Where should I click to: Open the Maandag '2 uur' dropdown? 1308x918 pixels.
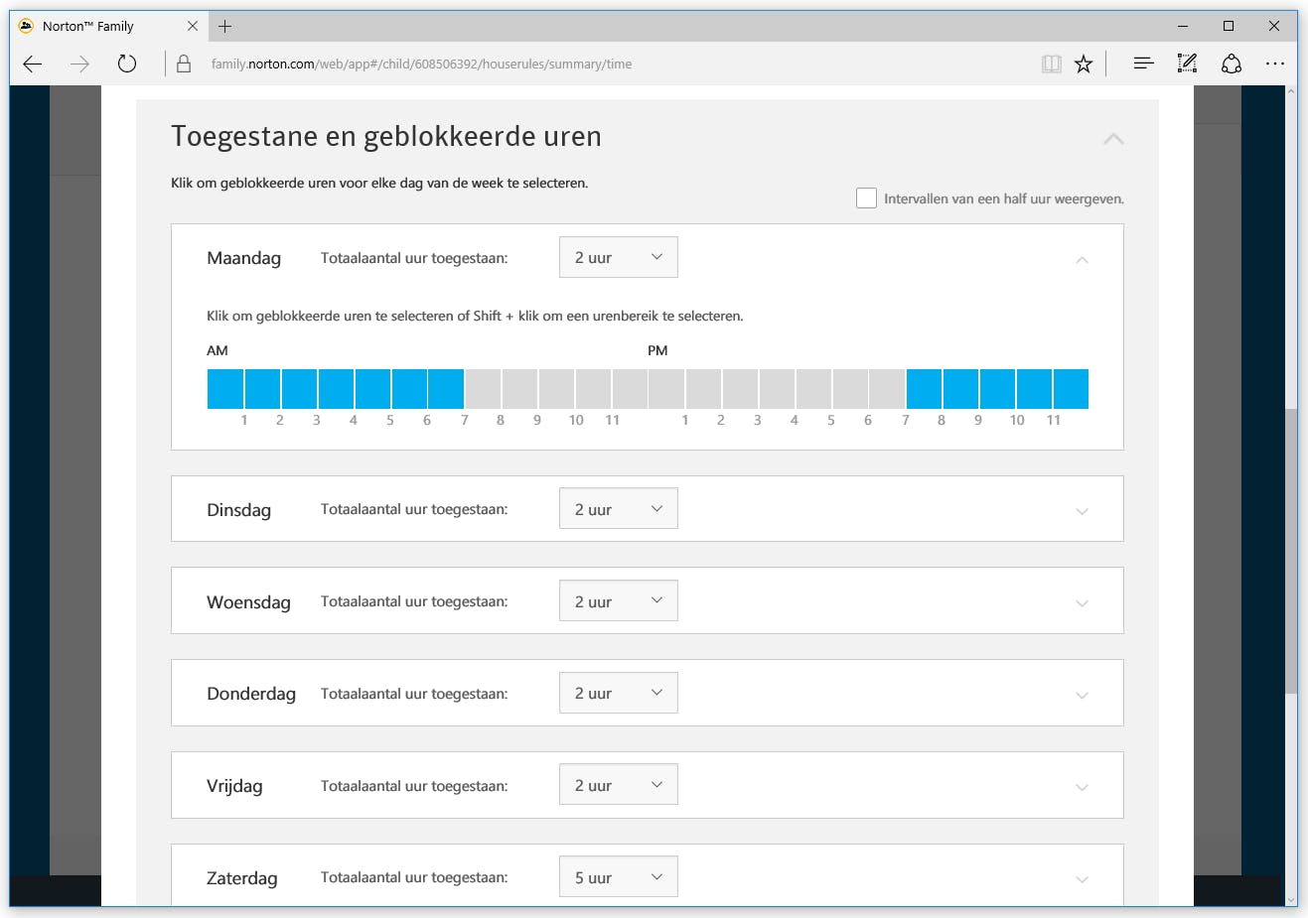pos(618,257)
